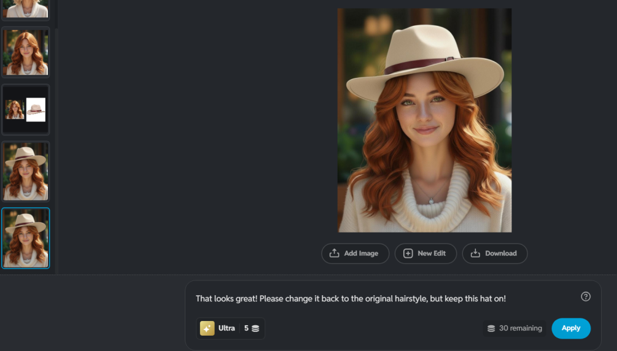Select the partially visible top thumbnail

(x=25, y=9)
